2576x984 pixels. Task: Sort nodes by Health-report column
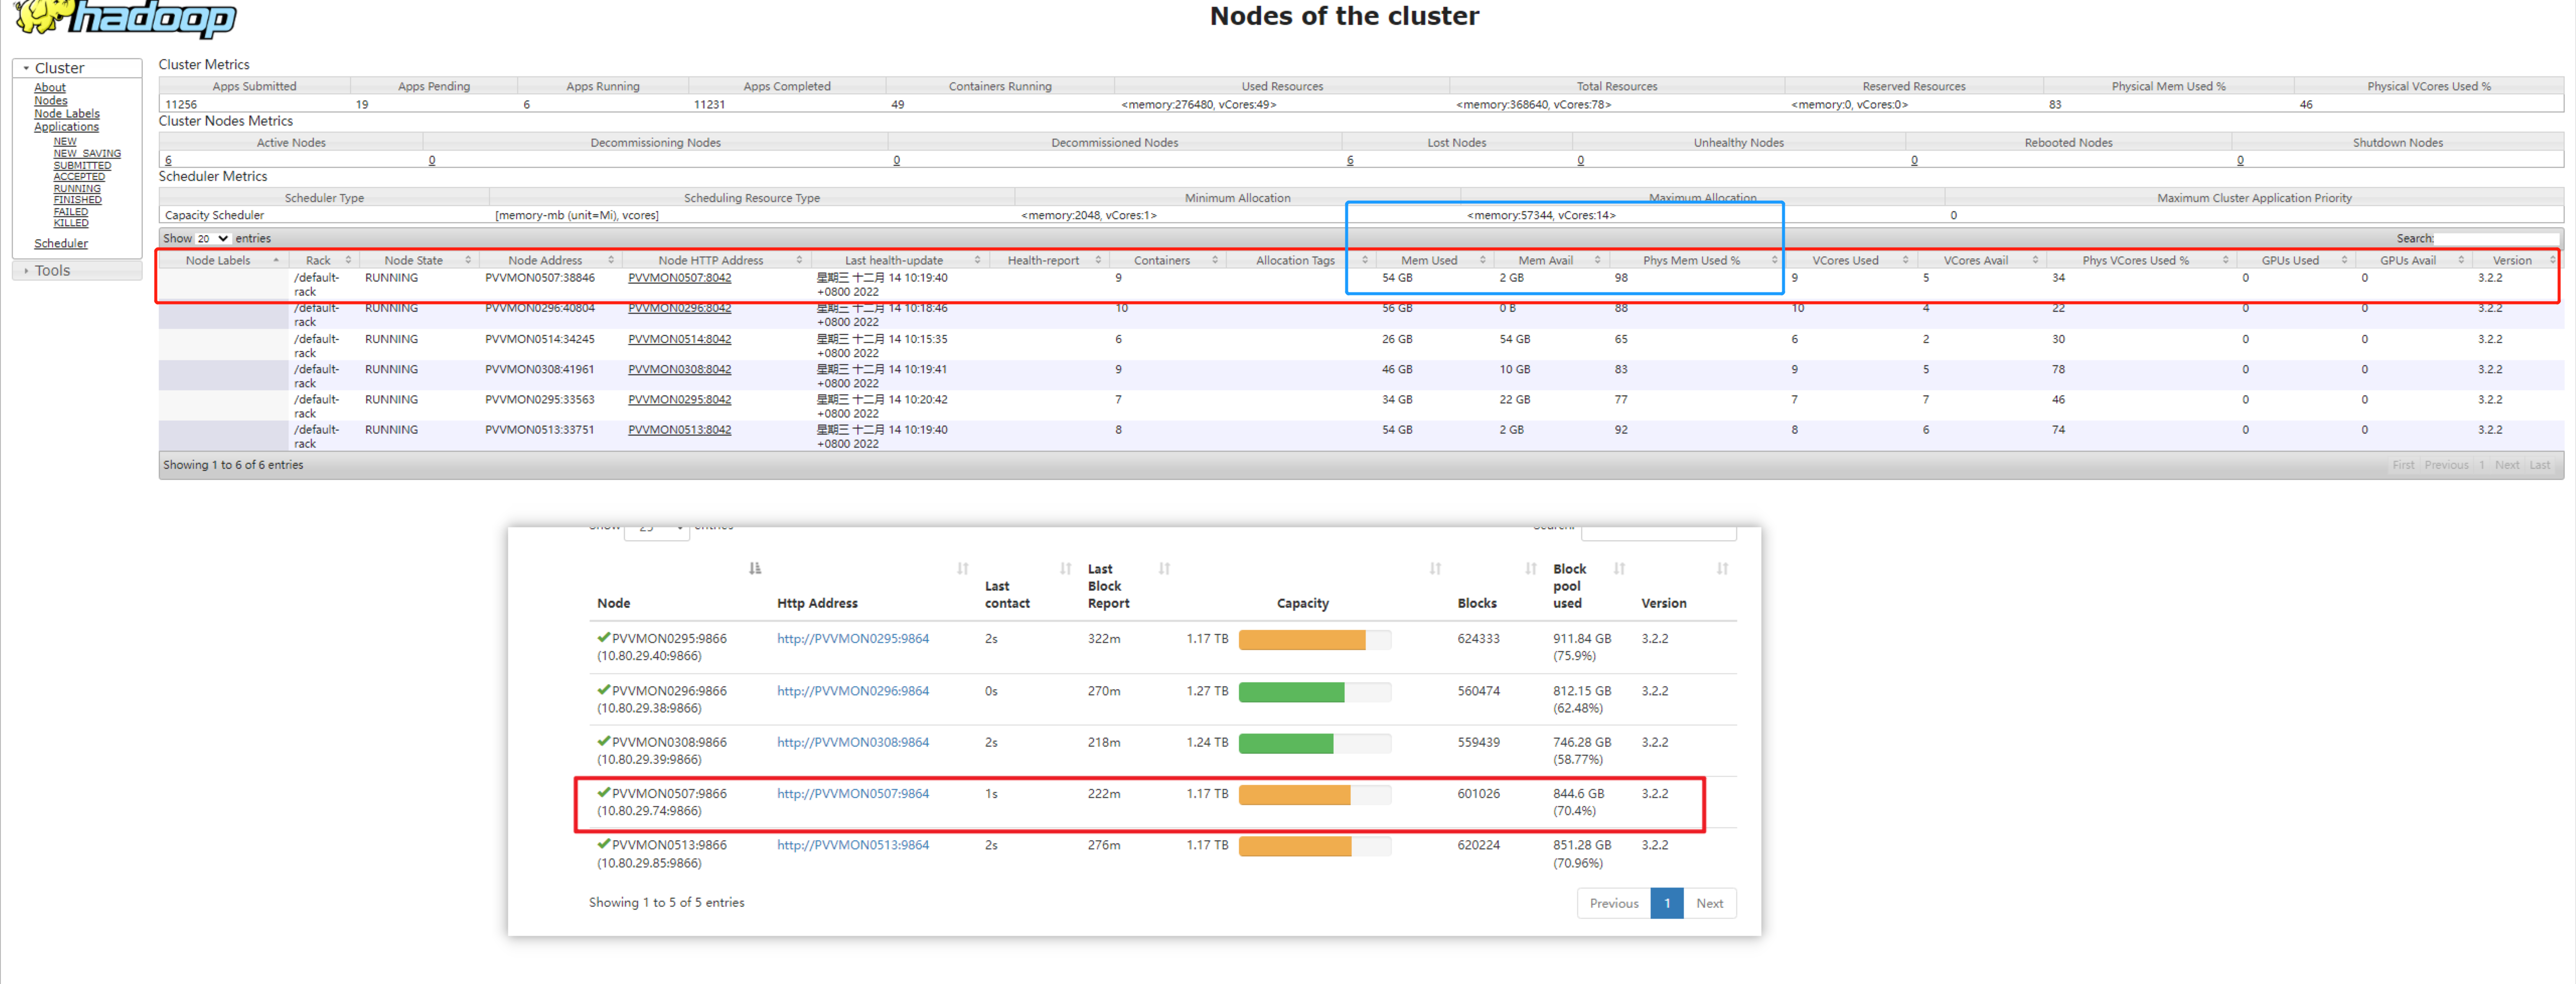[x=1049, y=260]
